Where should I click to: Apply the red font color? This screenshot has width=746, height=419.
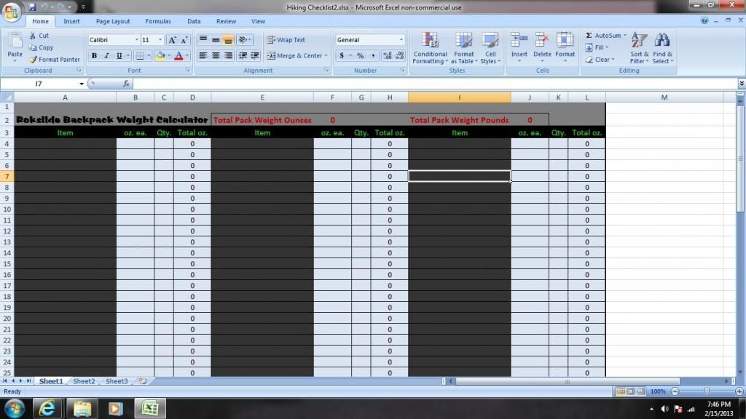(x=179, y=56)
